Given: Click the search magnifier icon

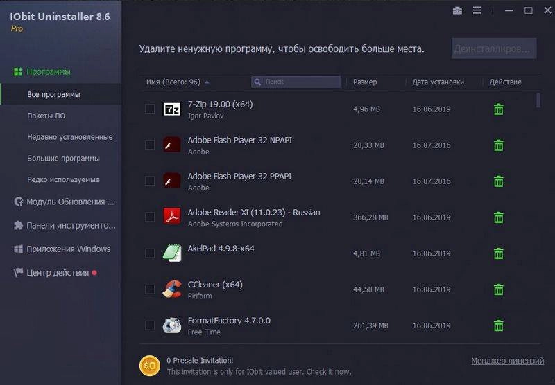Looking at the screenshot, I should click(x=257, y=82).
